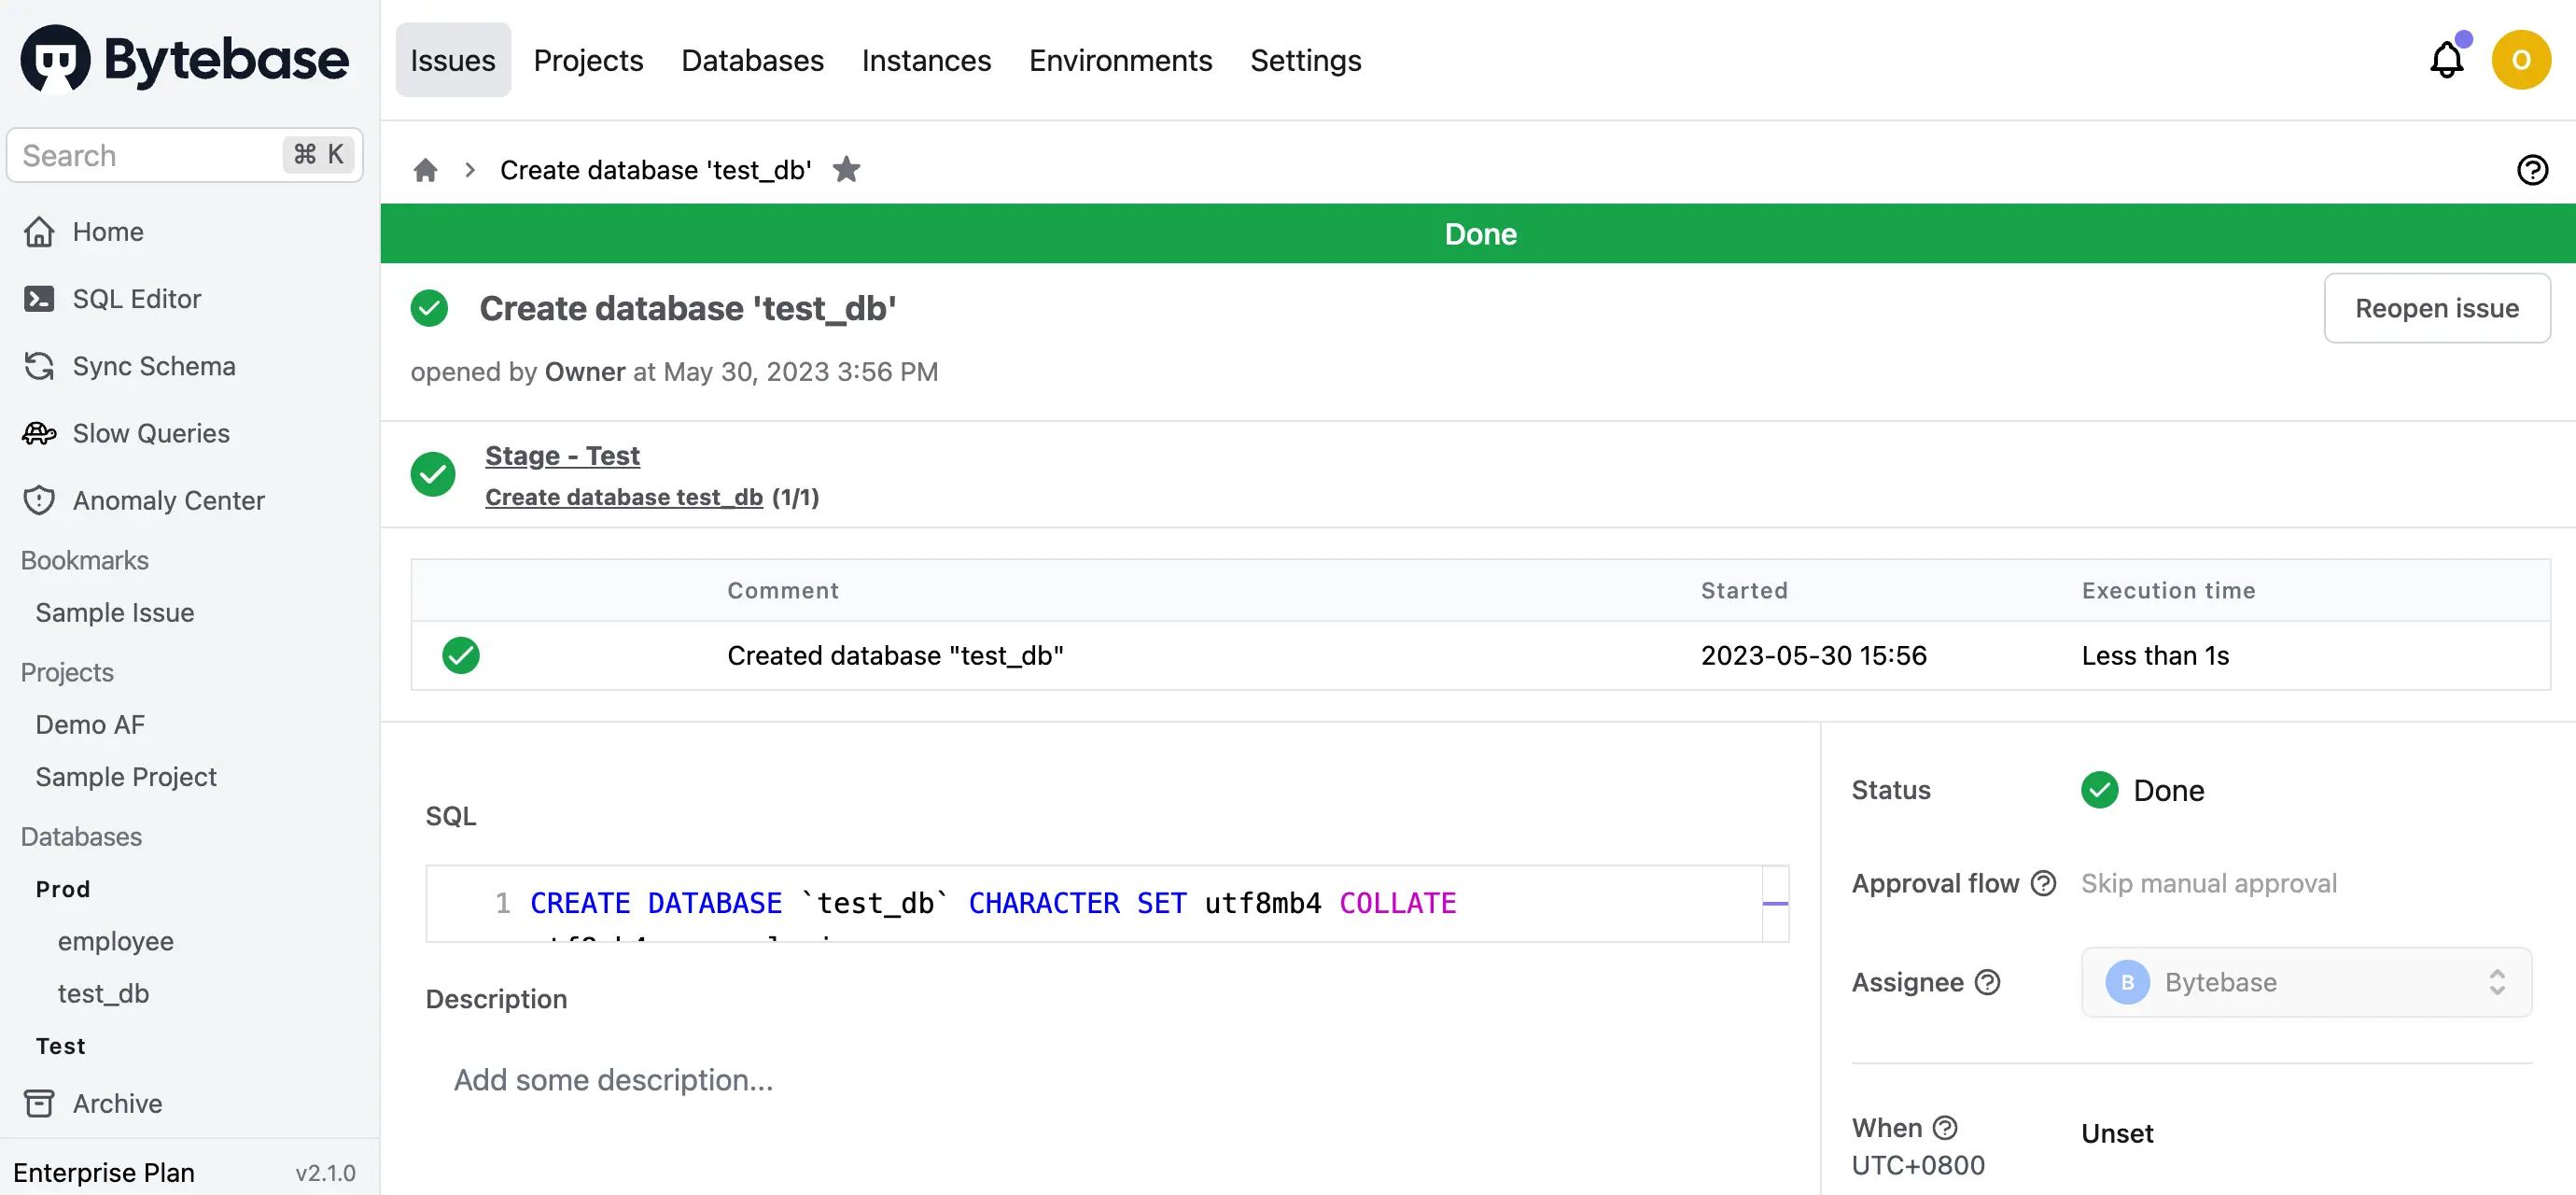The height and width of the screenshot is (1195, 2576).
Task: Select Sync Schema in the sidebar
Action: (153, 366)
